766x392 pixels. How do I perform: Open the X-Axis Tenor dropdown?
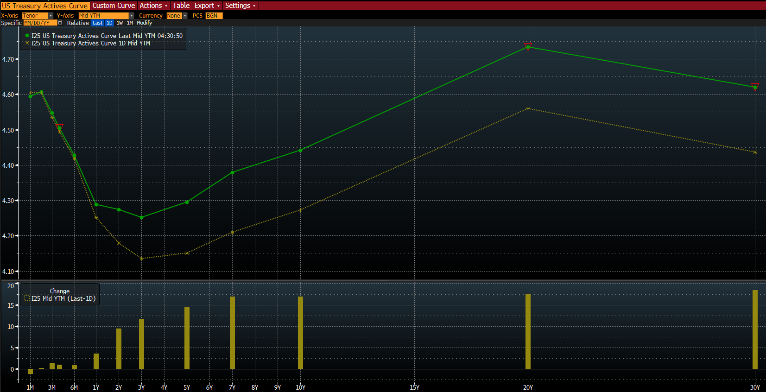(51, 16)
